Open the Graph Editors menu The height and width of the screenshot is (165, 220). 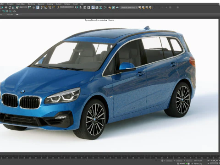coord(21,4)
